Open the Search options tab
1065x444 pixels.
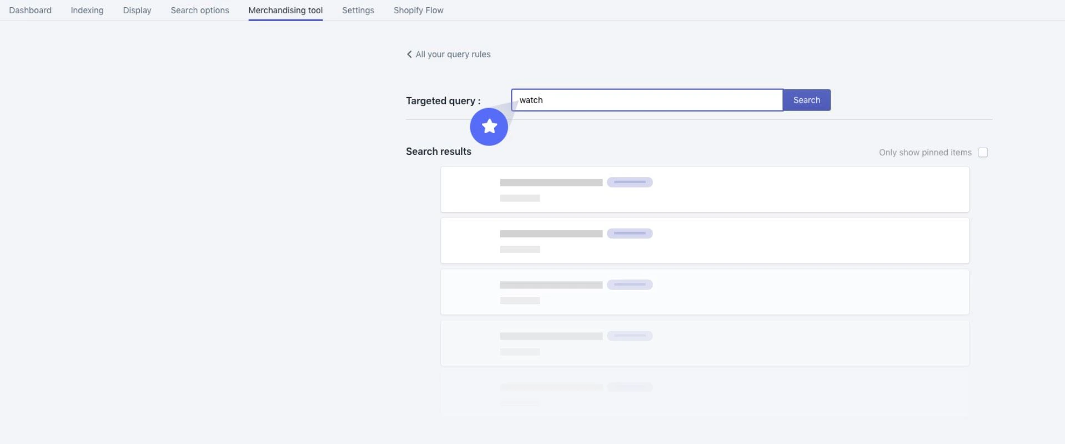[199, 10]
